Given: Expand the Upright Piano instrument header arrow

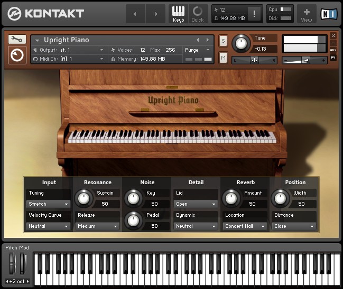Looking at the screenshot, I should pyautogui.click(x=37, y=40).
